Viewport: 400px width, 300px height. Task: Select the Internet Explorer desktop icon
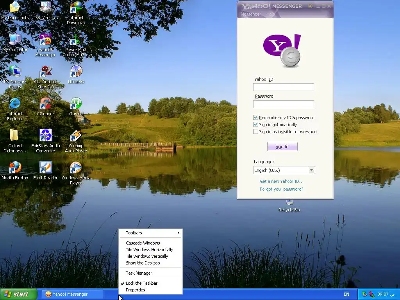[15, 109]
